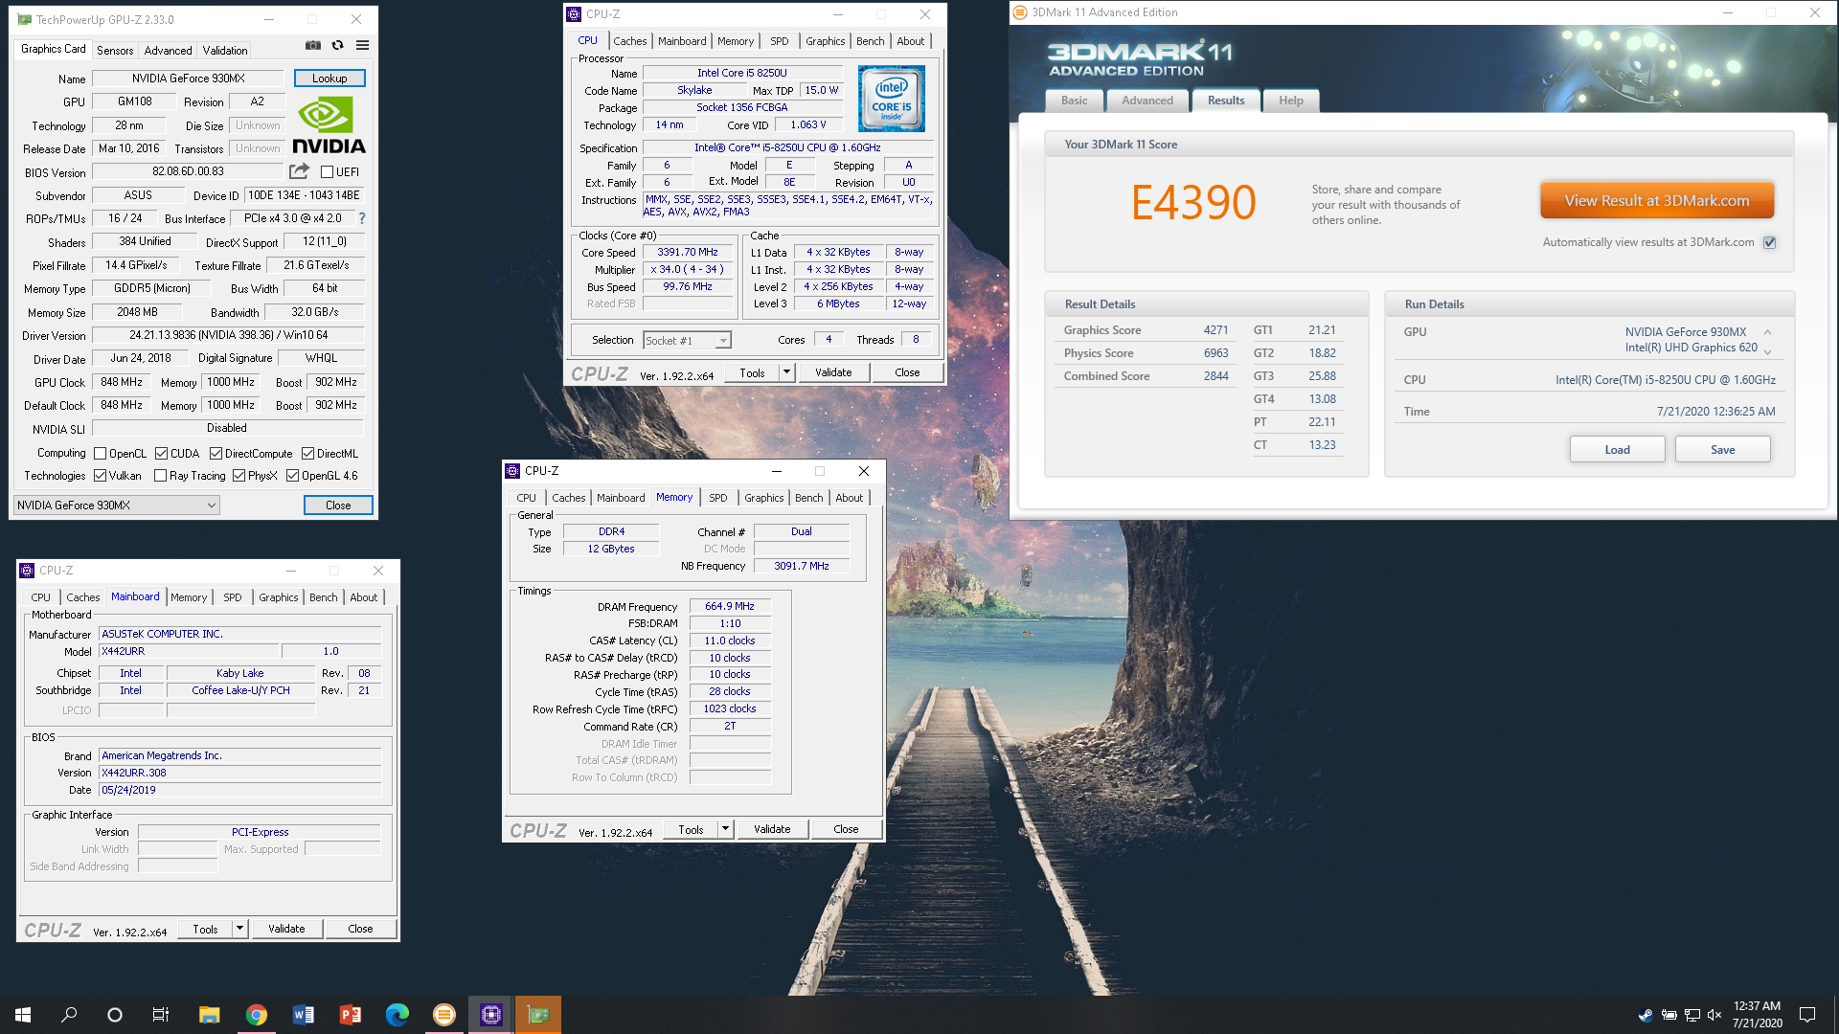
Task: Open the Bench tab in the Memory CPU-Z window
Action: (808, 498)
